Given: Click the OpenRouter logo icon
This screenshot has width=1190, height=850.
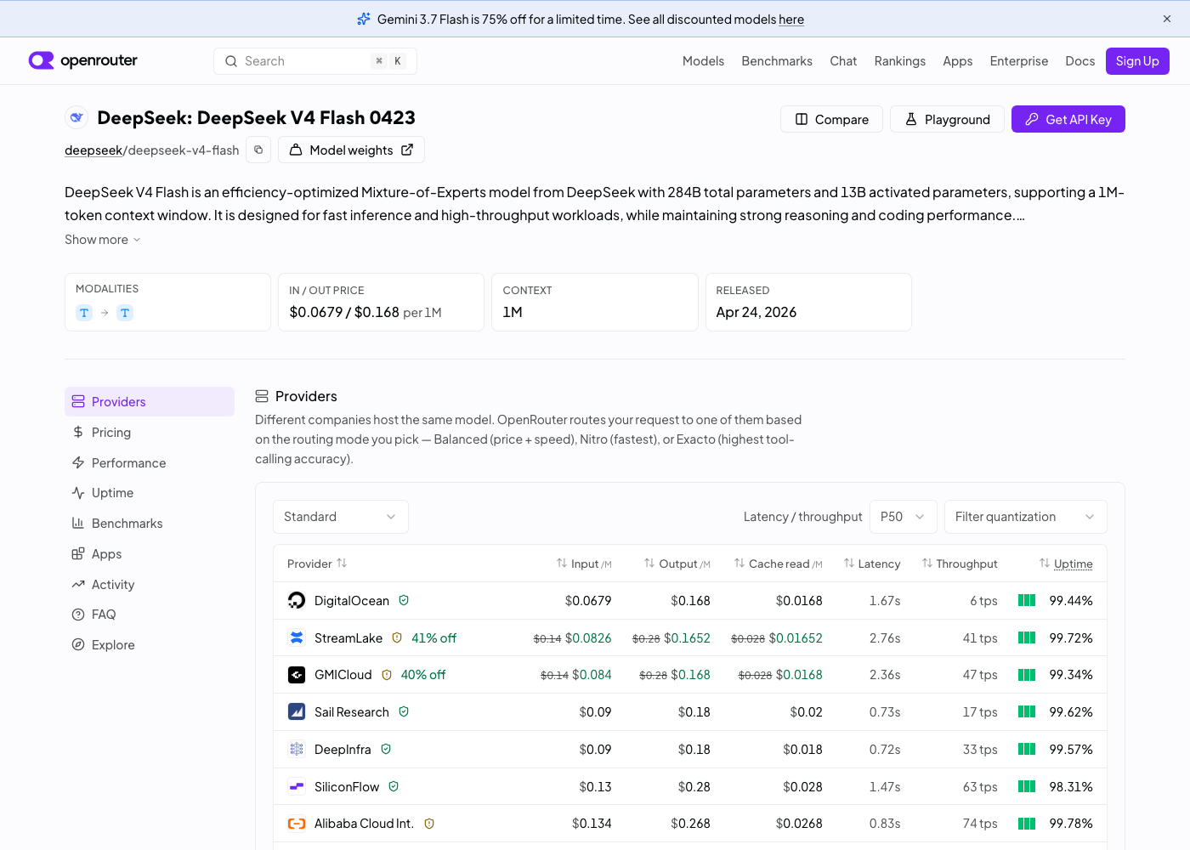Looking at the screenshot, I should [41, 60].
